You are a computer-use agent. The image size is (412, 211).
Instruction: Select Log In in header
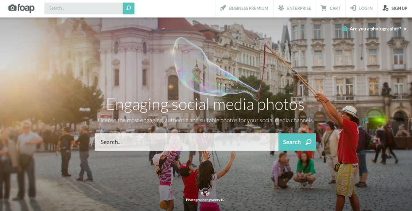(x=362, y=8)
